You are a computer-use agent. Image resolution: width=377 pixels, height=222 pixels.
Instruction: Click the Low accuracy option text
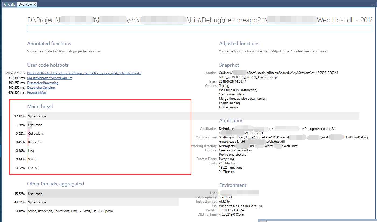(x=229, y=107)
